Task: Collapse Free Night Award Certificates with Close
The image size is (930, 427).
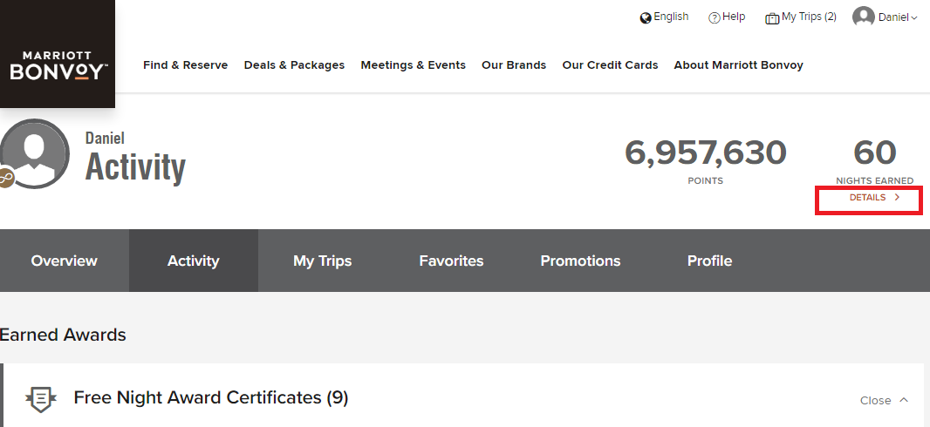Action: click(x=884, y=400)
